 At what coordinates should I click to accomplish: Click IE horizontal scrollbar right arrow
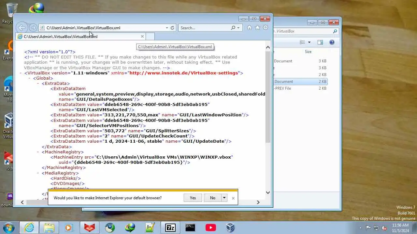coord(258,202)
